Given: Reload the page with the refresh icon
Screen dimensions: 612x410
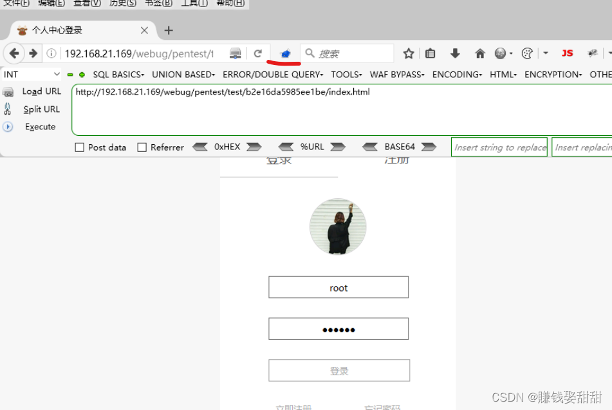Looking at the screenshot, I should [x=257, y=53].
